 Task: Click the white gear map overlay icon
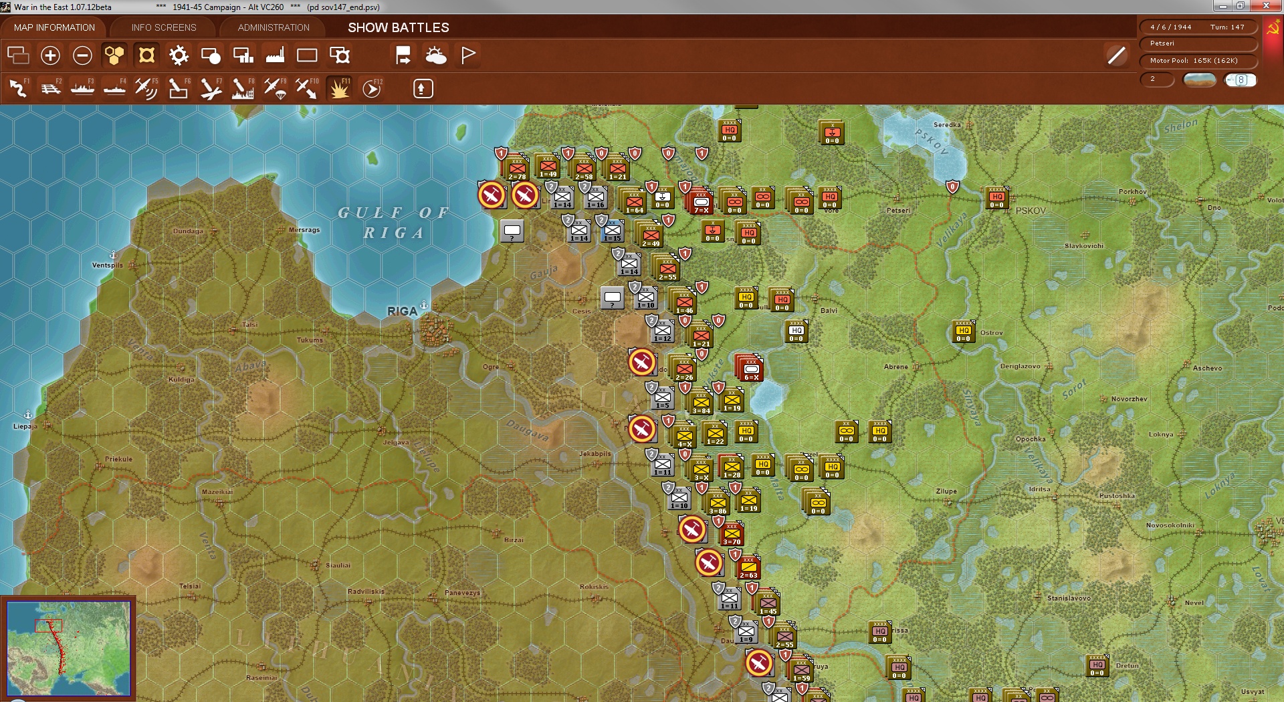pyautogui.click(x=179, y=55)
